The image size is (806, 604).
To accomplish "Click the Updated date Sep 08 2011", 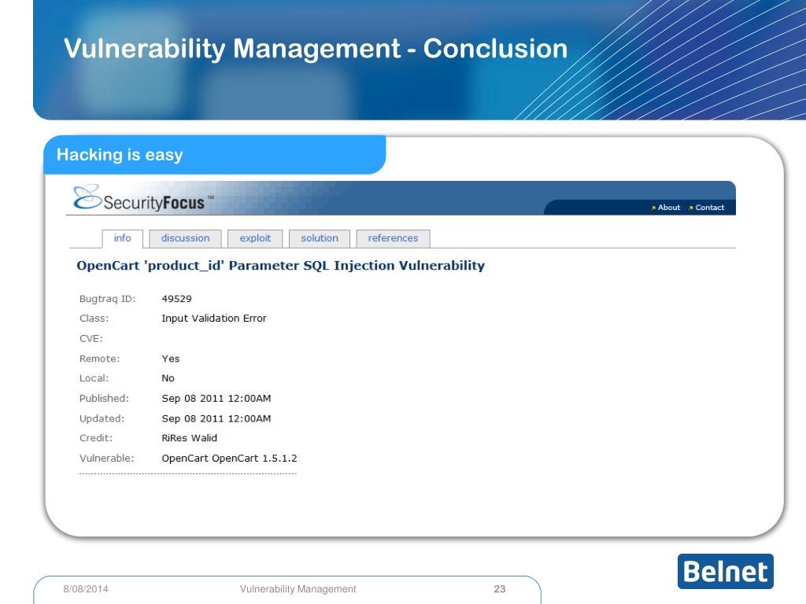I will (216, 418).
